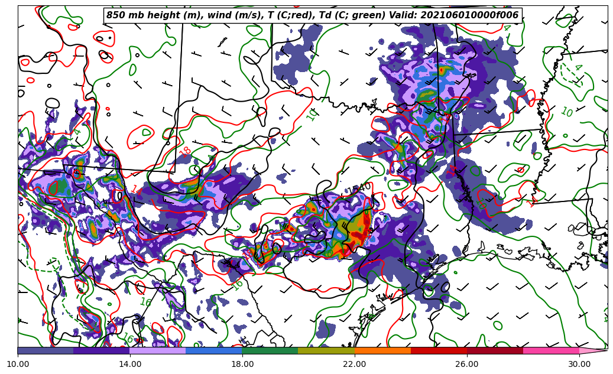Select the 18.00 colorbar tick label
The width and height of the screenshot is (613, 374).
click(x=242, y=365)
